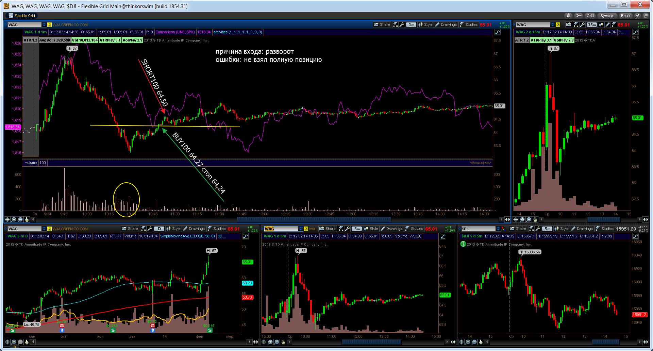Open the Symbols button
653x351 pixels.
607,16
